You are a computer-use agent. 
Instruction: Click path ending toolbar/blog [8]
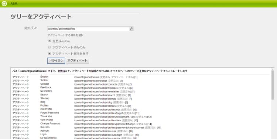pos(101,102)
